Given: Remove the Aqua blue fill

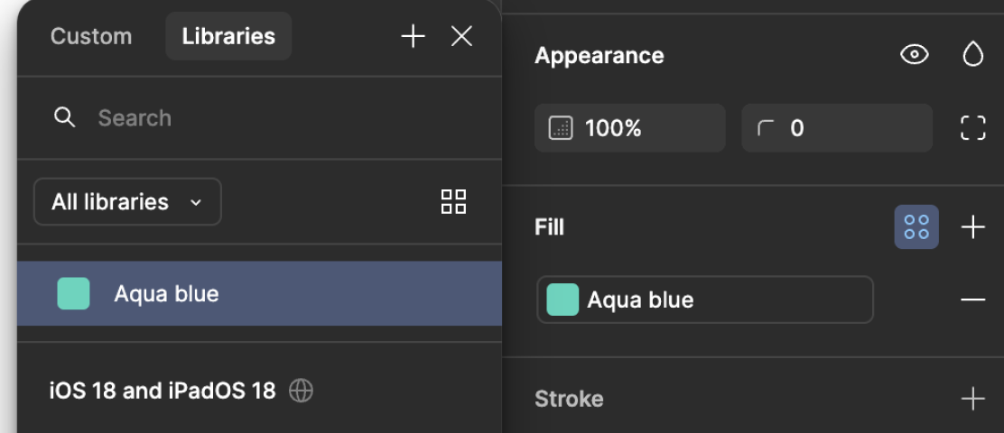Looking at the screenshot, I should click(x=972, y=299).
